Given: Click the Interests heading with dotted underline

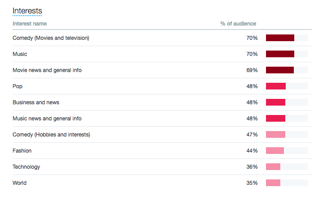Looking at the screenshot, I should pyautogui.click(x=27, y=11).
